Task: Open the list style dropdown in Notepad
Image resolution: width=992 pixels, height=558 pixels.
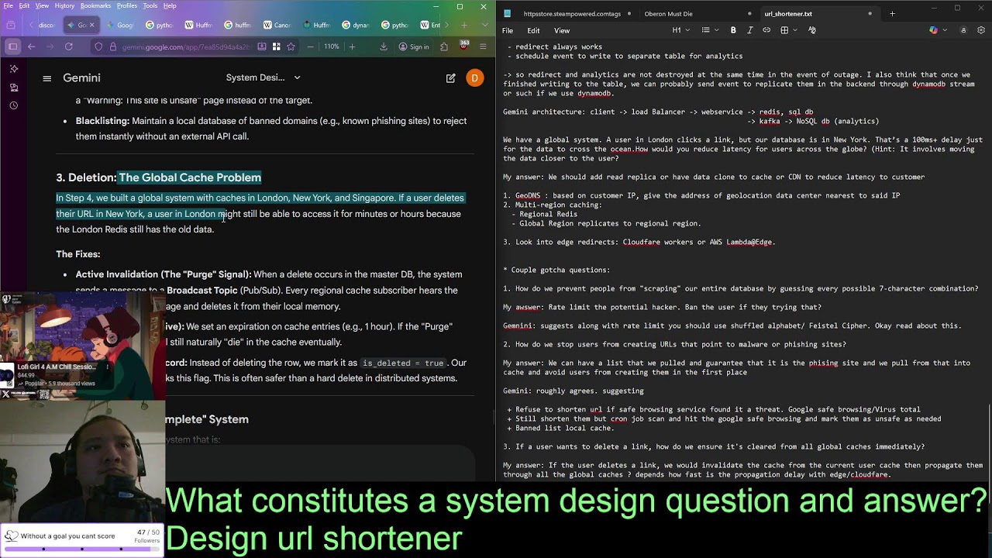Action: pyautogui.click(x=709, y=30)
